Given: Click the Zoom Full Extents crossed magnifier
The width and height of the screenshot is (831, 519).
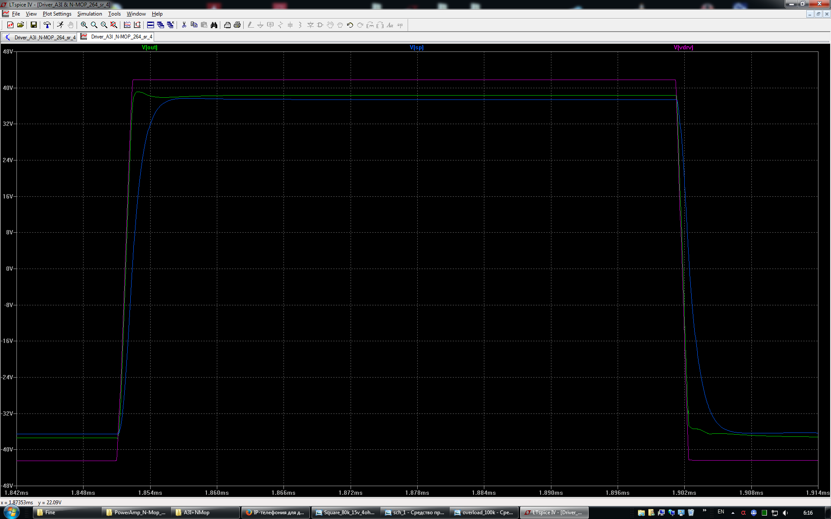Looking at the screenshot, I should click(x=114, y=25).
